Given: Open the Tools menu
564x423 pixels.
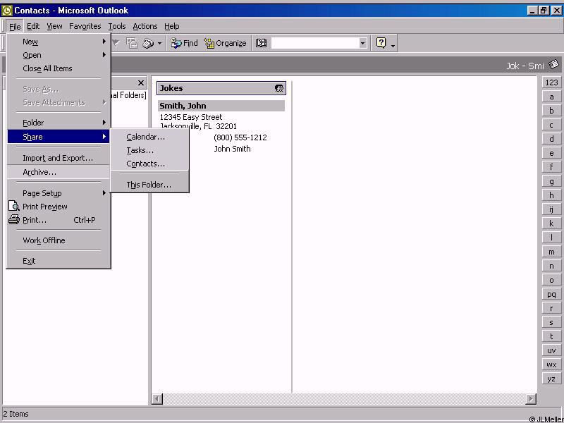Looking at the screenshot, I should [117, 26].
